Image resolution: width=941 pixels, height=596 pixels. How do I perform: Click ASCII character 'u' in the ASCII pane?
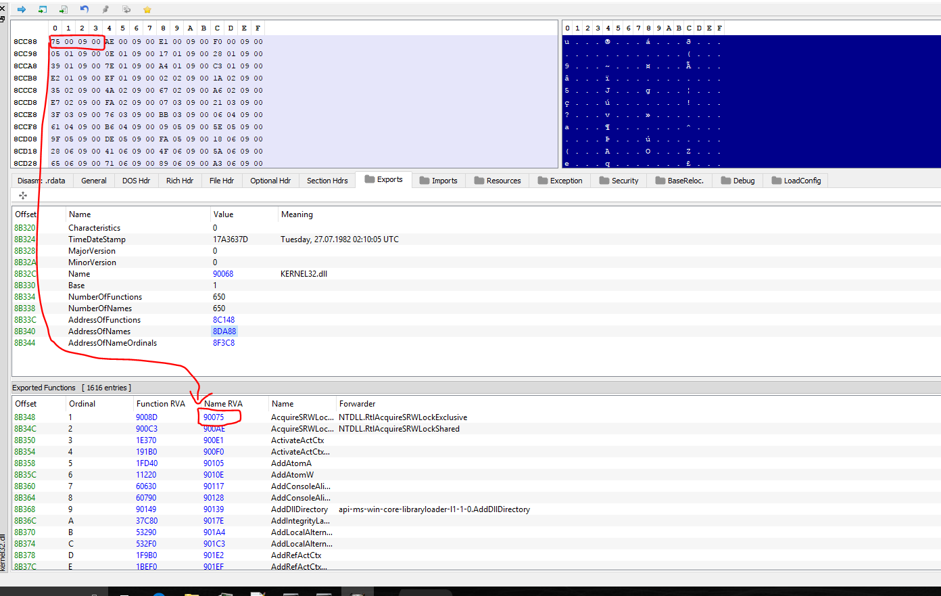pos(567,42)
